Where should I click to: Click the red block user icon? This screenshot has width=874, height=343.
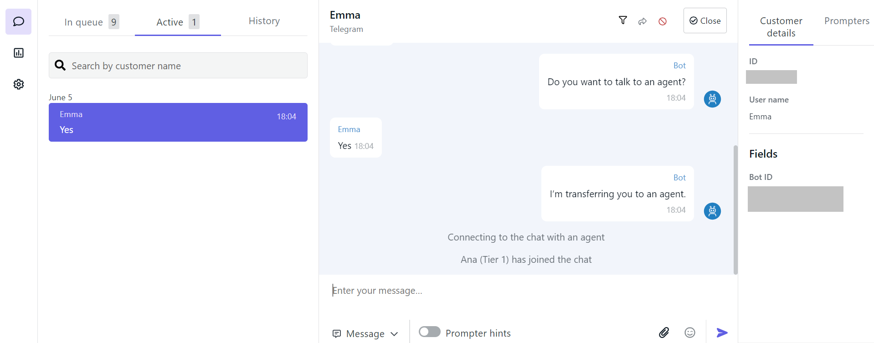point(663,21)
